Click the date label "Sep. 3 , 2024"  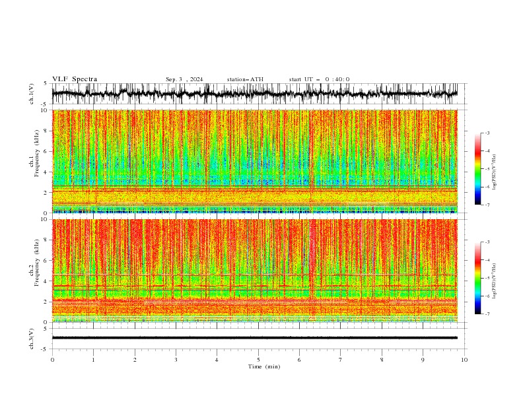coord(184,79)
